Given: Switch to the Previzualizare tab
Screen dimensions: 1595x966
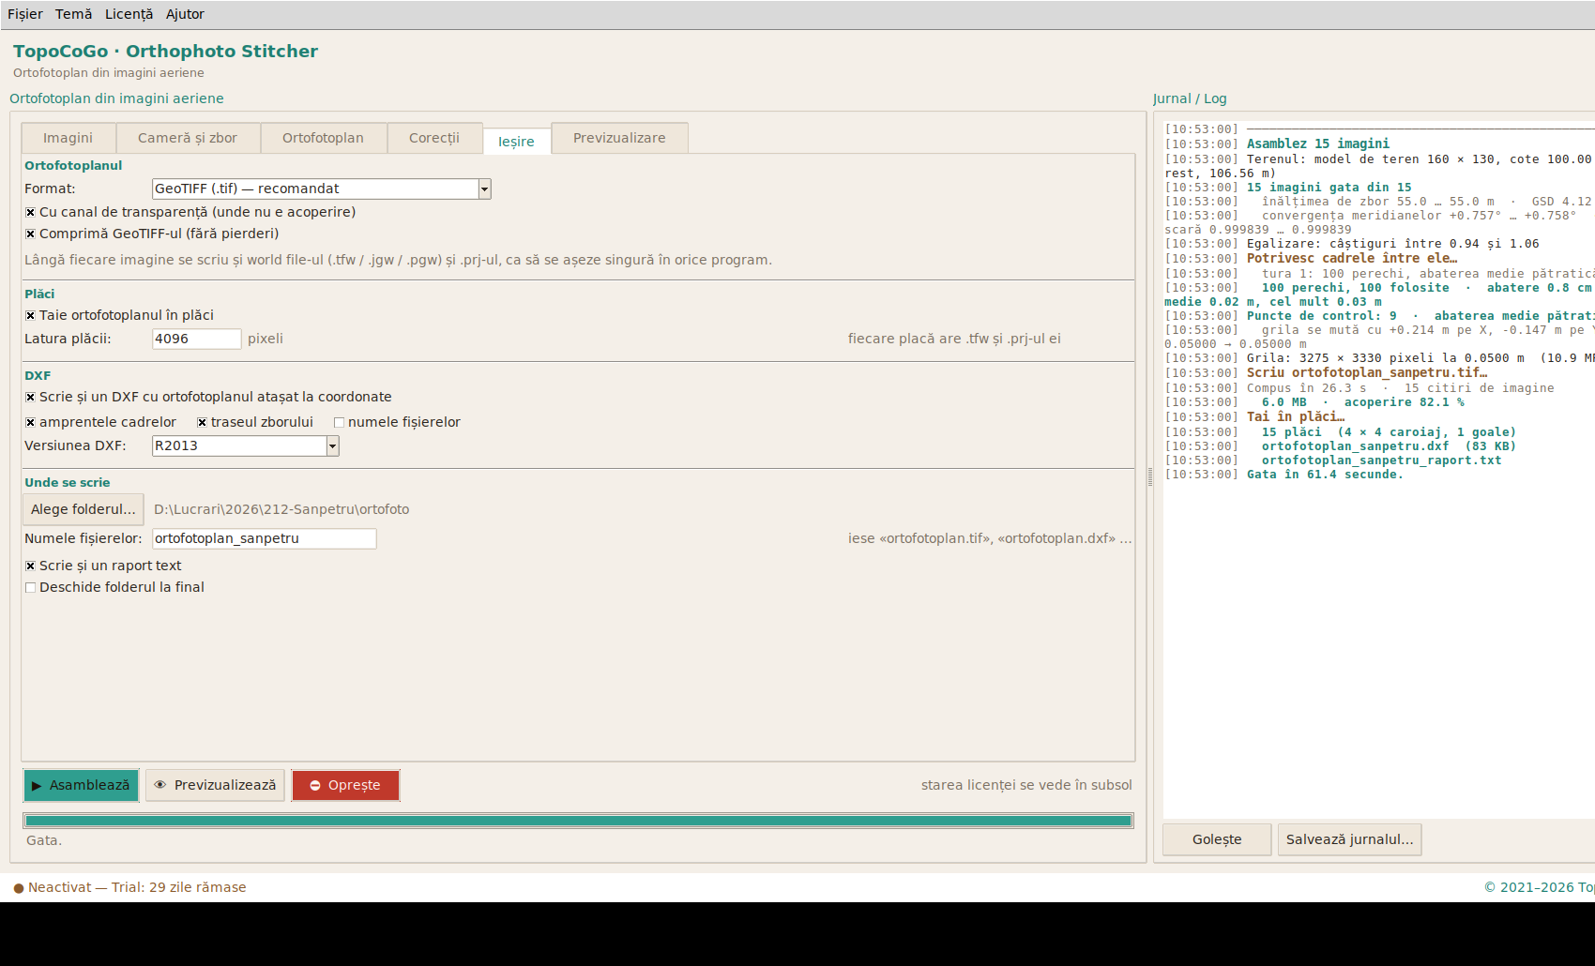Looking at the screenshot, I should pos(619,138).
